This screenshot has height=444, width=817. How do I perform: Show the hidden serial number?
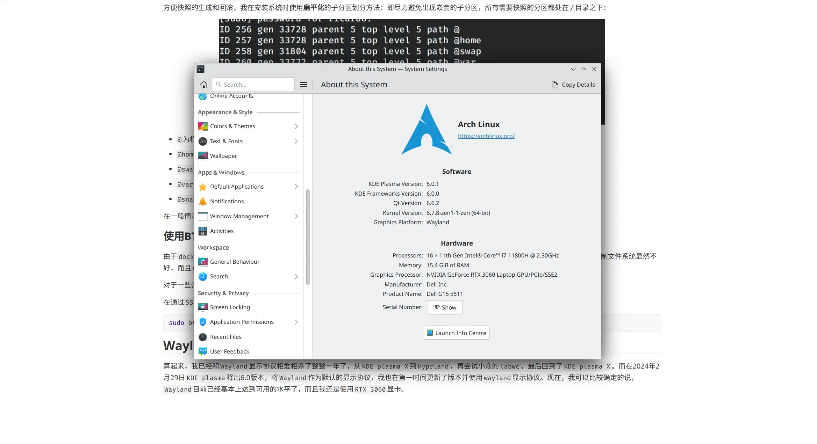tap(445, 307)
